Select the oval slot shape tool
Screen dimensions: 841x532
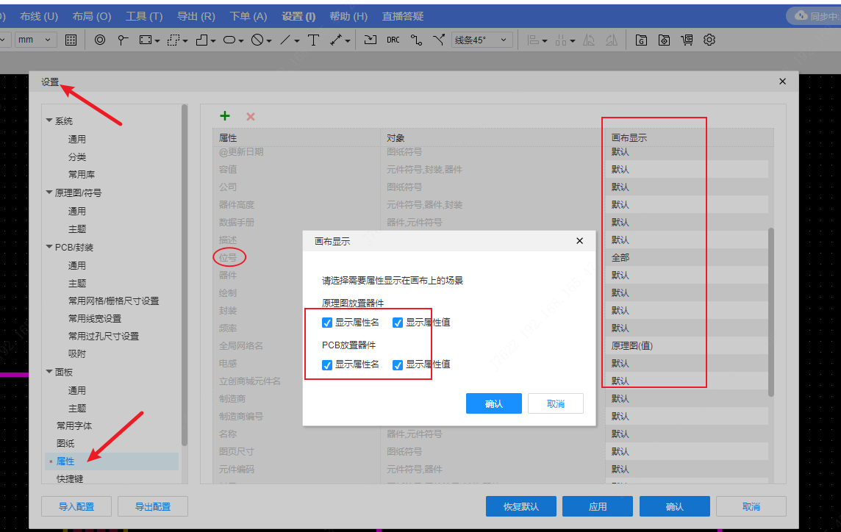coord(229,40)
